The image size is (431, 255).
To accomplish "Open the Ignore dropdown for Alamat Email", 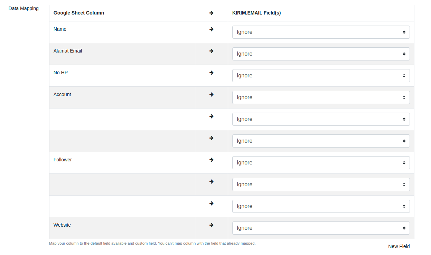I will click(321, 54).
